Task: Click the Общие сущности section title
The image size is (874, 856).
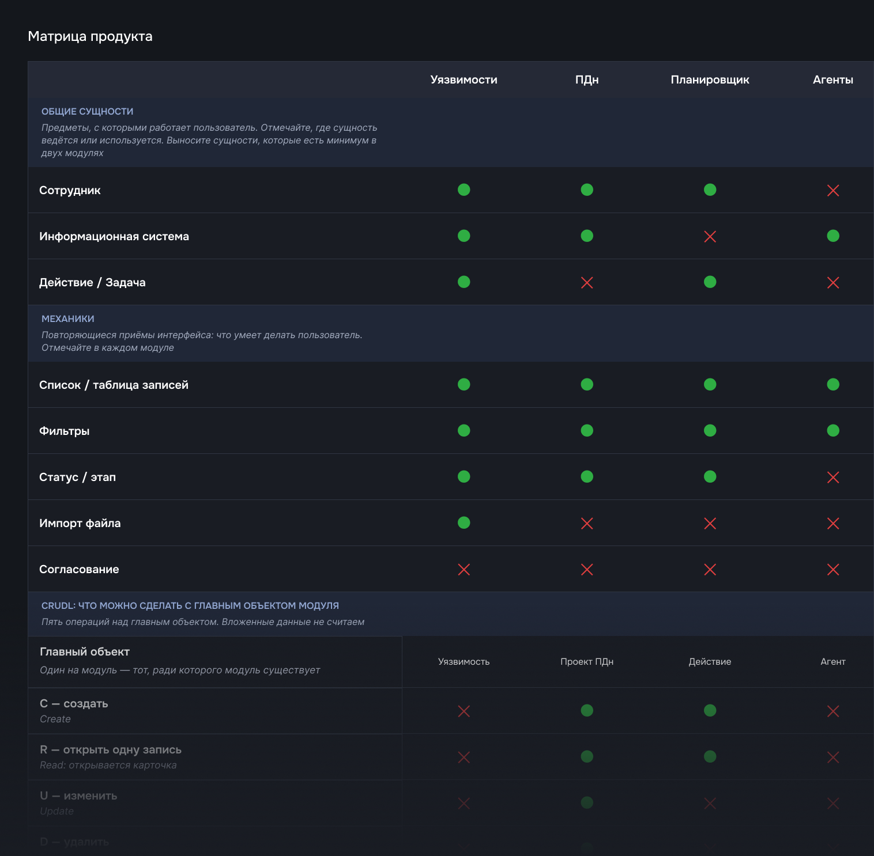Action: point(87,111)
